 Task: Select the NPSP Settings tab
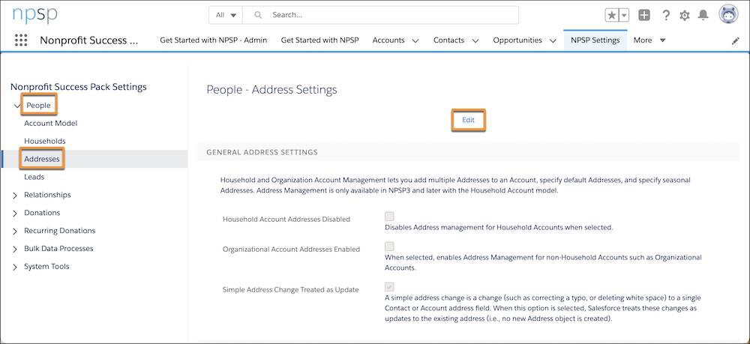pos(595,40)
